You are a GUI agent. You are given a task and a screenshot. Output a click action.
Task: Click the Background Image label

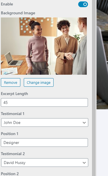click(x=18, y=13)
